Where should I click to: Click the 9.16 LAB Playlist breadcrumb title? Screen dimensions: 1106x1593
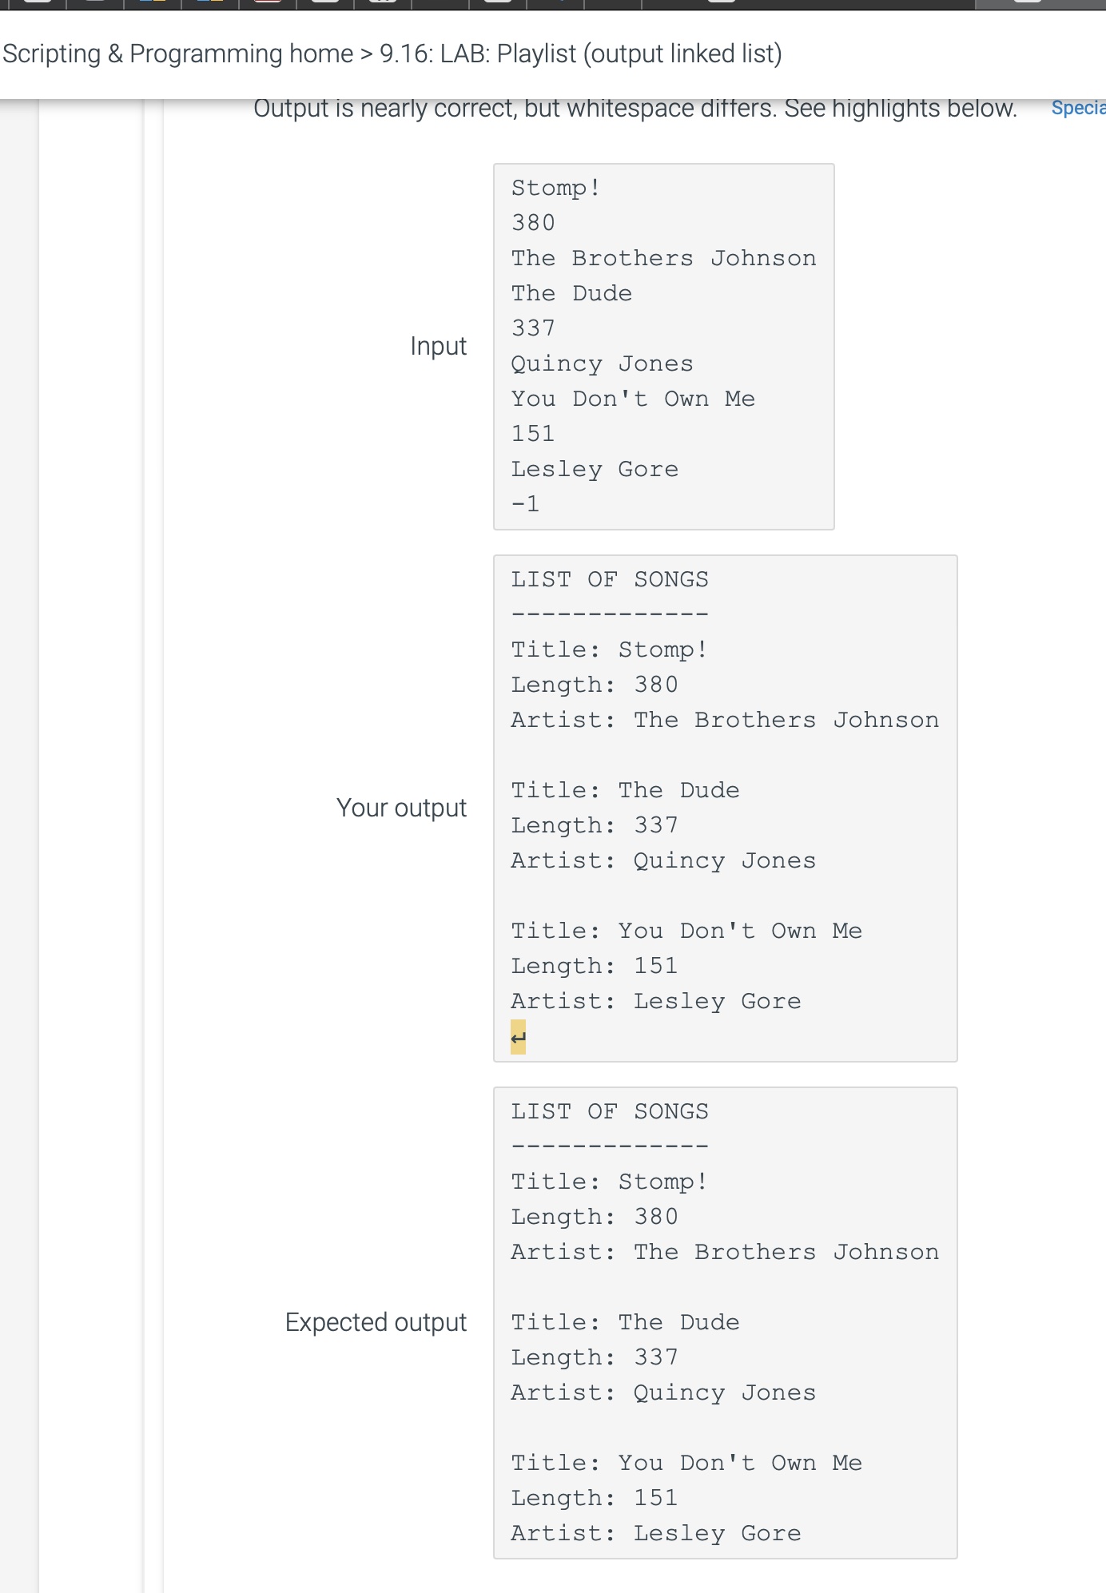coord(581,54)
